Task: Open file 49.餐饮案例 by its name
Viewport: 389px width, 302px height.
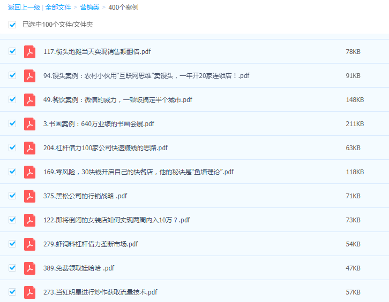Action: click(x=117, y=100)
